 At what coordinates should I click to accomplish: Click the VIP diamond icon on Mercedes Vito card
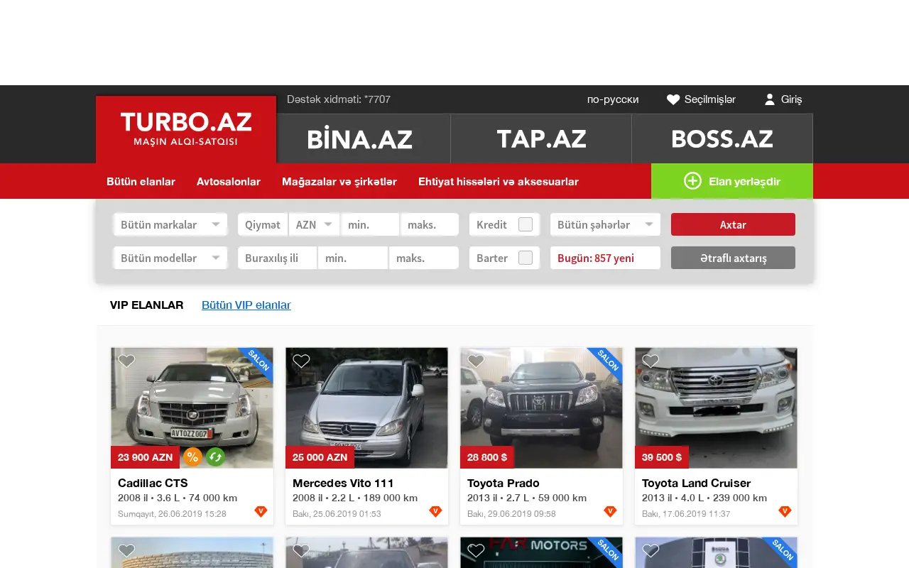click(x=435, y=511)
